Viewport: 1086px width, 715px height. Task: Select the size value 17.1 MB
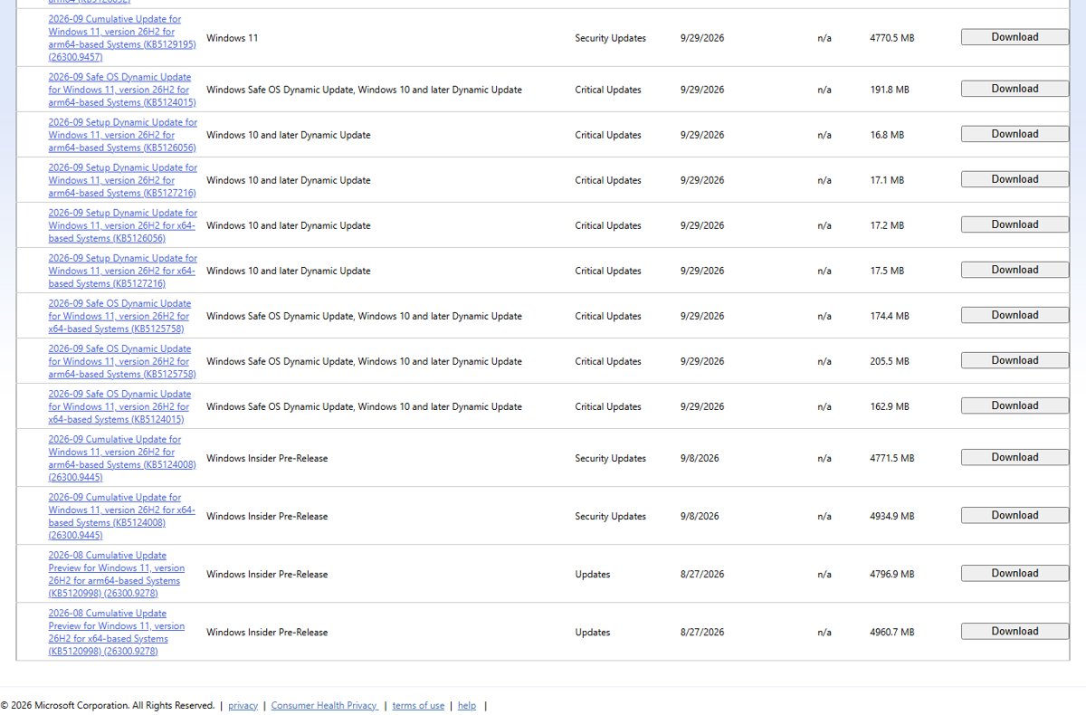887,180
